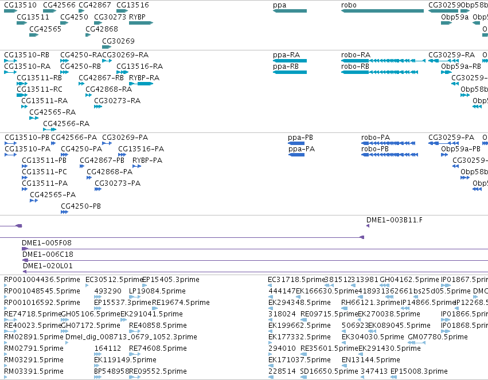Open the CG42565-RA transcript label
The width and height of the screenshot is (488, 380).
tap(53, 112)
